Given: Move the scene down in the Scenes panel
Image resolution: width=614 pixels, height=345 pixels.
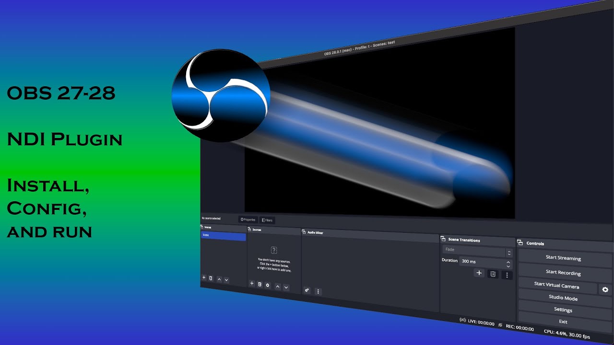Looking at the screenshot, I should coord(226,280).
